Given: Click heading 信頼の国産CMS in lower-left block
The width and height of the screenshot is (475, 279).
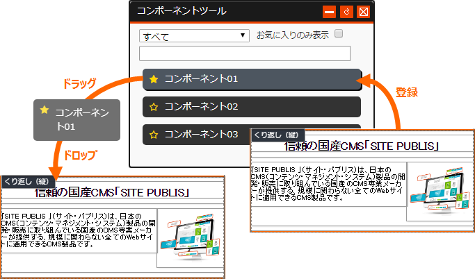Looking at the screenshot, I should coord(112,192).
